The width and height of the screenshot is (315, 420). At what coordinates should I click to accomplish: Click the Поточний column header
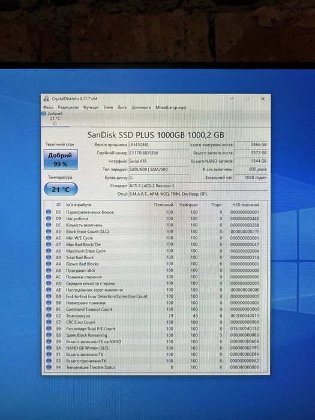tap(163, 205)
